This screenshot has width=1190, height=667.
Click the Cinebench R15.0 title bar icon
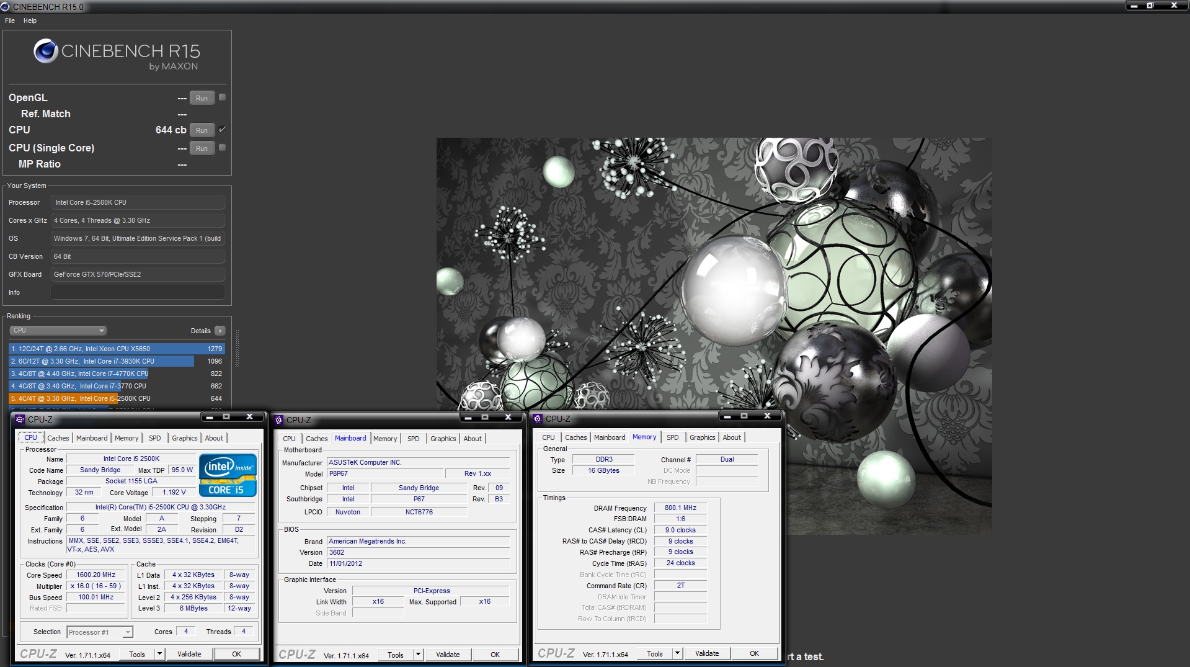point(5,7)
